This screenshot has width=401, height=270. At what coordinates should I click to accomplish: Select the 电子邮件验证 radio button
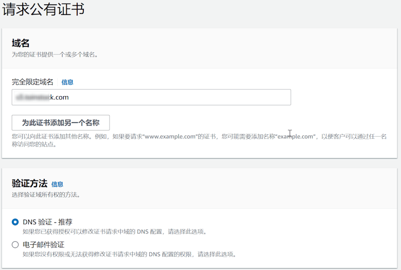tap(15, 245)
